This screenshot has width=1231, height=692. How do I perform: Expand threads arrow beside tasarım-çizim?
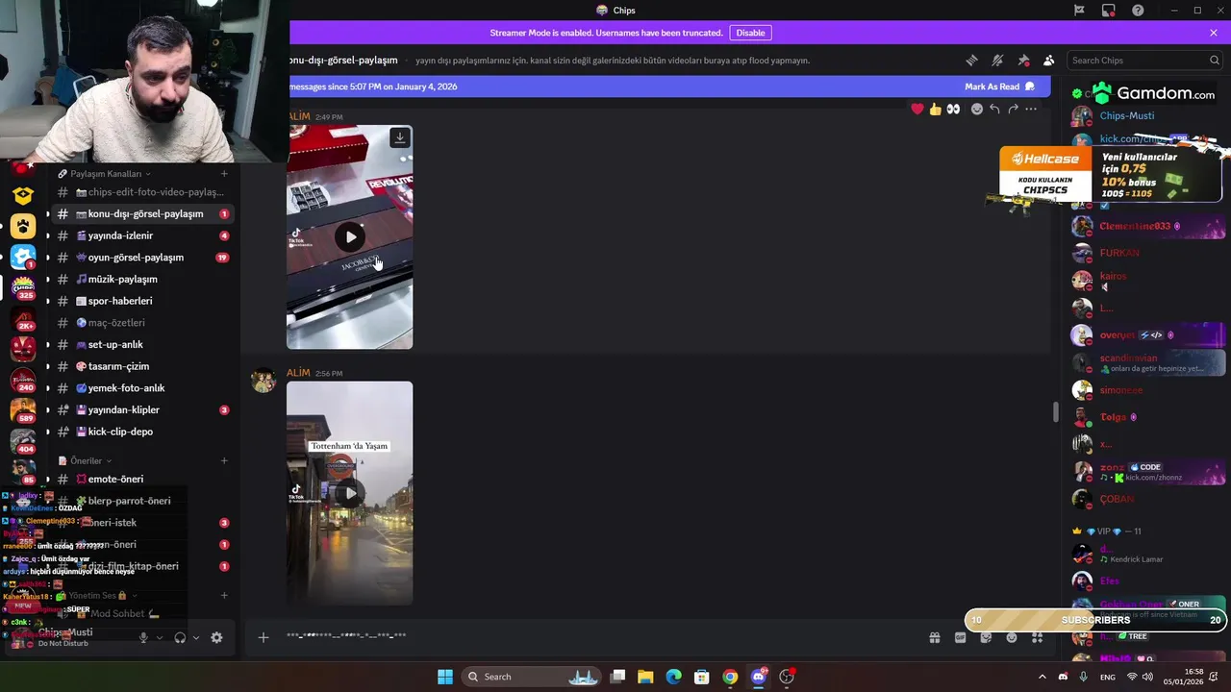pos(47,366)
